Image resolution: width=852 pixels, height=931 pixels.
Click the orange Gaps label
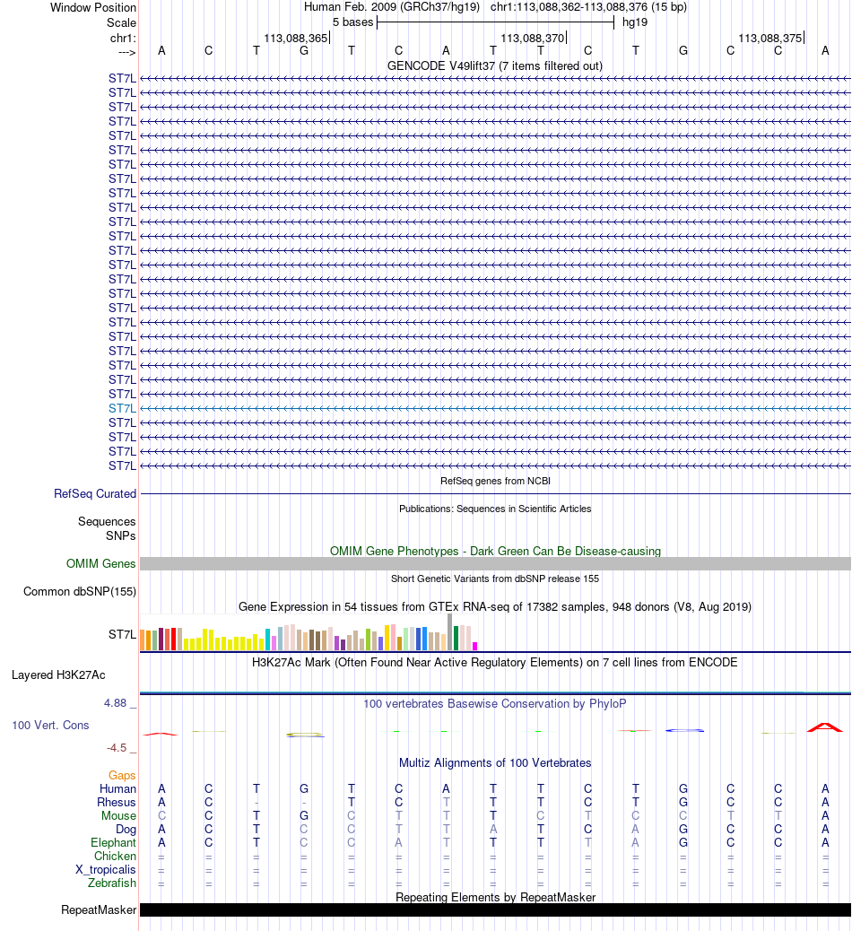pos(122,776)
